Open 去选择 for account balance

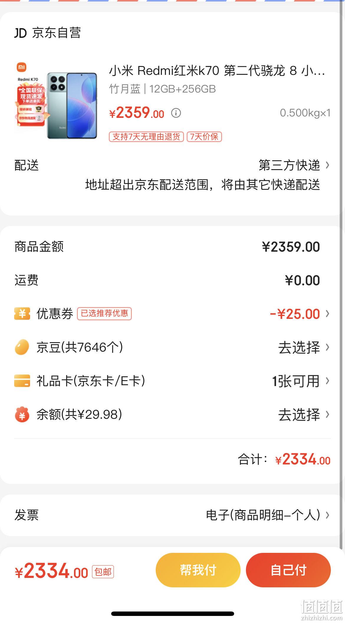[299, 415]
